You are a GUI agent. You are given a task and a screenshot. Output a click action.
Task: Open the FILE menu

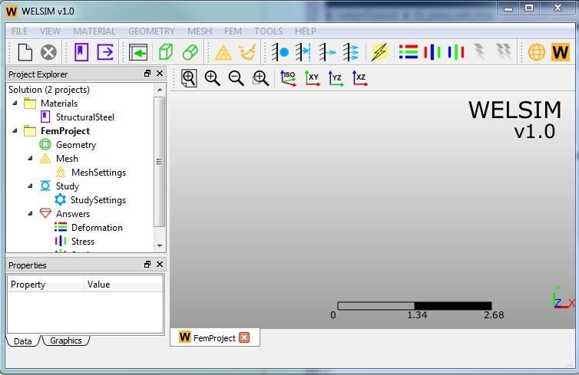19,31
